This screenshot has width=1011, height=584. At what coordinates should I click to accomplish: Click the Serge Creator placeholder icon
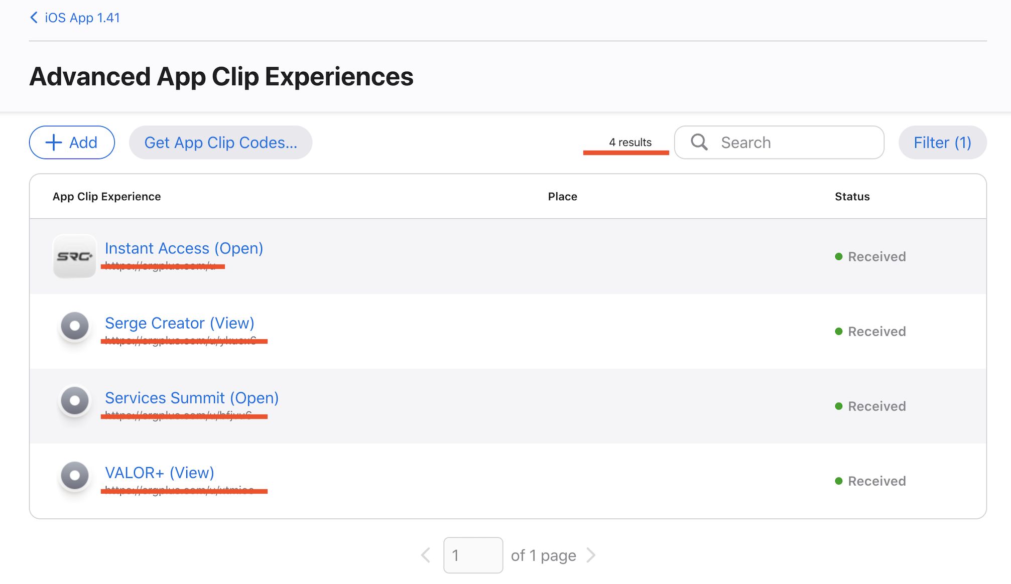tap(75, 326)
